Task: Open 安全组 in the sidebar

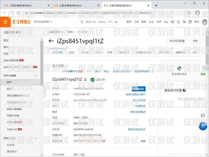Action: click(10, 145)
